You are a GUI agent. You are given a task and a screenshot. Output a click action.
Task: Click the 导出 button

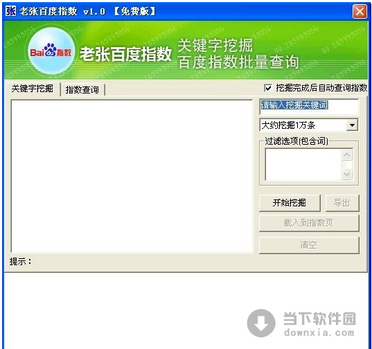point(342,203)
